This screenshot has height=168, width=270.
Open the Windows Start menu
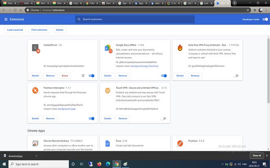pyautogui.click(x=4, y=164)
